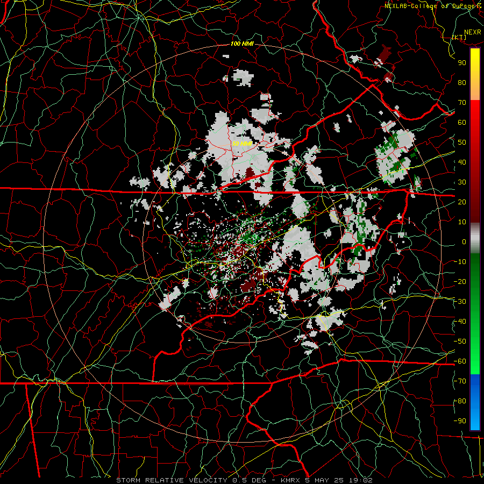484x484 pixels.
Task: Click the 19:02 timestamp in the caption
Action: click(362, 480)
